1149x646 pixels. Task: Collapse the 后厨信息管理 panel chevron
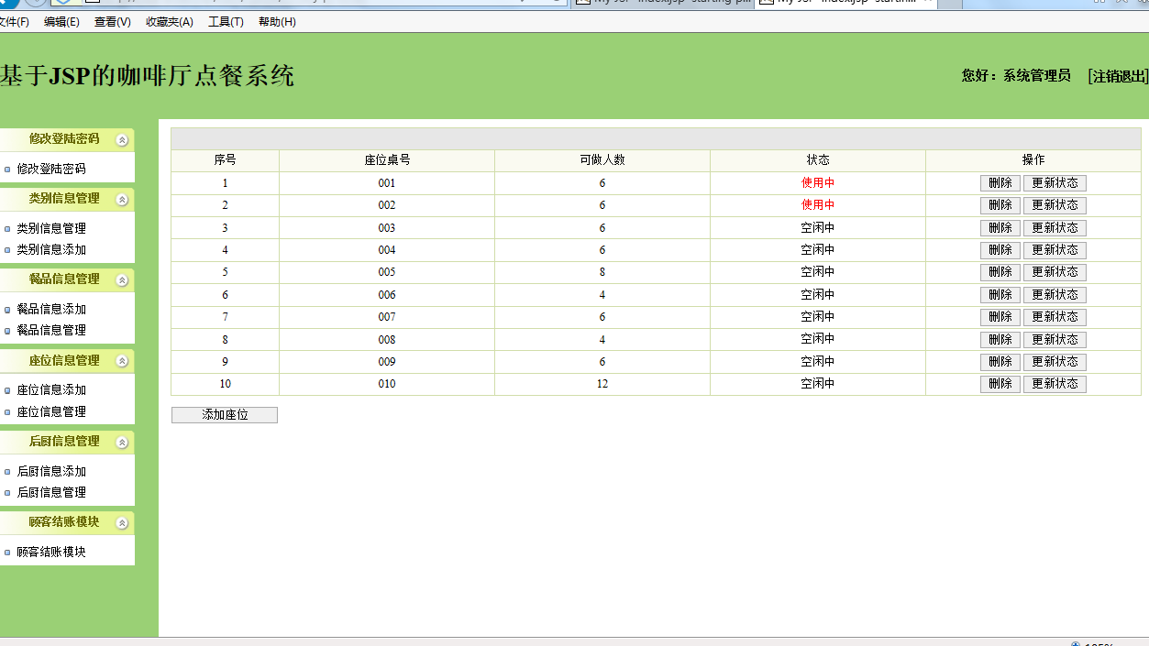coord(122,443)
